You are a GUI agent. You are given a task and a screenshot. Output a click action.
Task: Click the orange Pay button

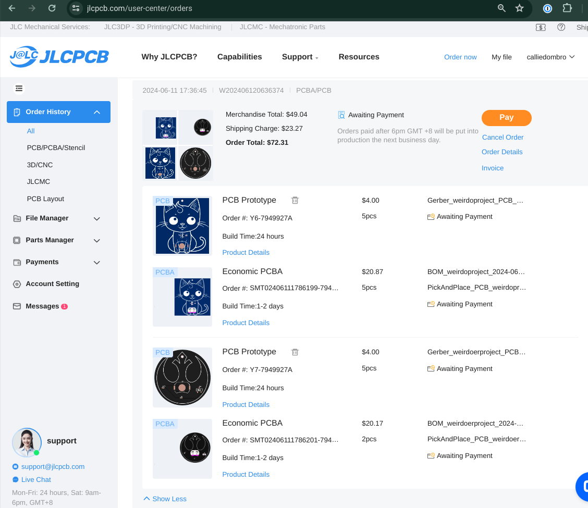pyautogui.click(x=506, y=118)
